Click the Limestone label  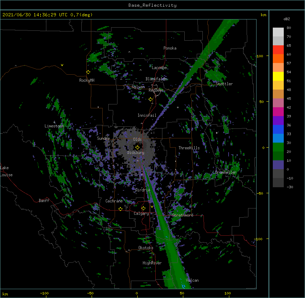tap(54, 126)
